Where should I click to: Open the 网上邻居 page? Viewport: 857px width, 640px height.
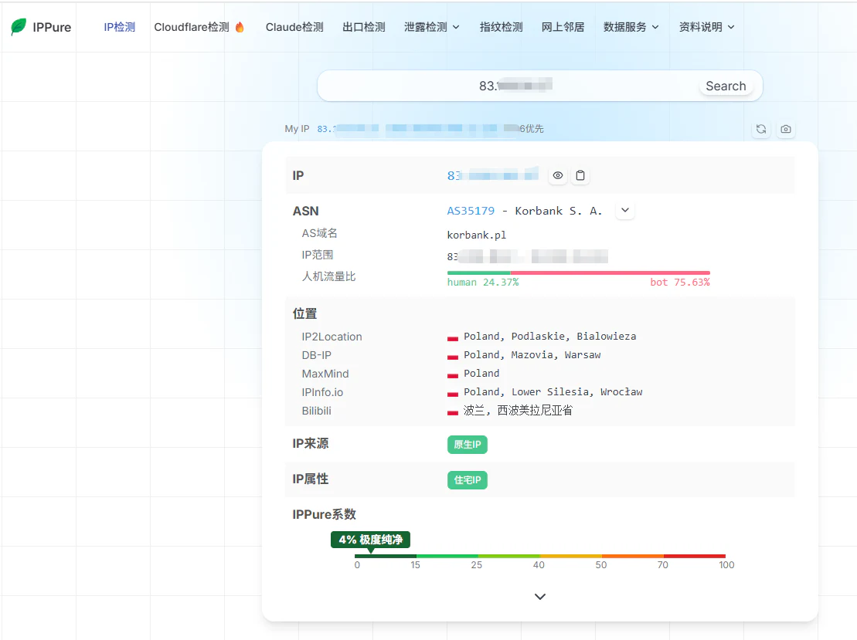[x=563, y=27]
